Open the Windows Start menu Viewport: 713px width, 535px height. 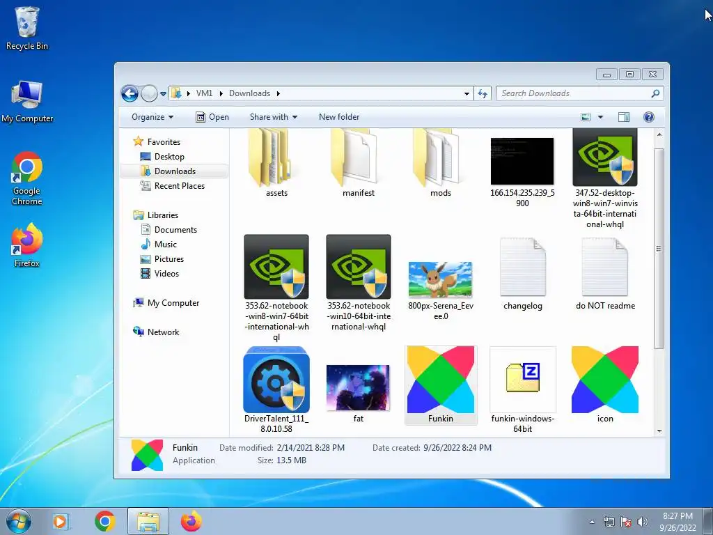pos(19,521)
